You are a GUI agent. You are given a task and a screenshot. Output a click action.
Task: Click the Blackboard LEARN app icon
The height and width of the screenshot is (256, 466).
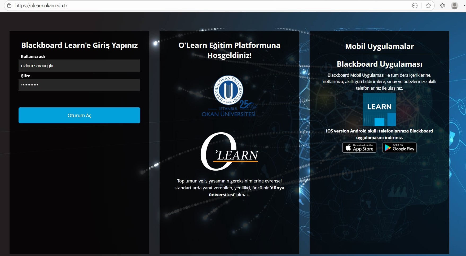379,109
